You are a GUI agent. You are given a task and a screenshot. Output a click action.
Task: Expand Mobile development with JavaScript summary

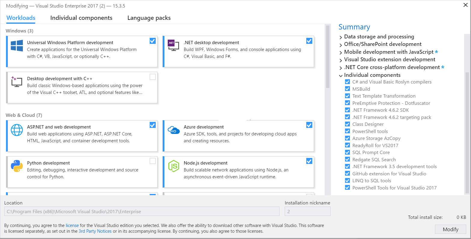(x=341, y=53)
